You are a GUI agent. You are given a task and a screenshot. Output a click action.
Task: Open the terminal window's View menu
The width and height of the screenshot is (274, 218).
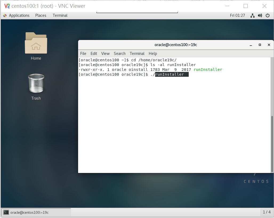[105, 54]
